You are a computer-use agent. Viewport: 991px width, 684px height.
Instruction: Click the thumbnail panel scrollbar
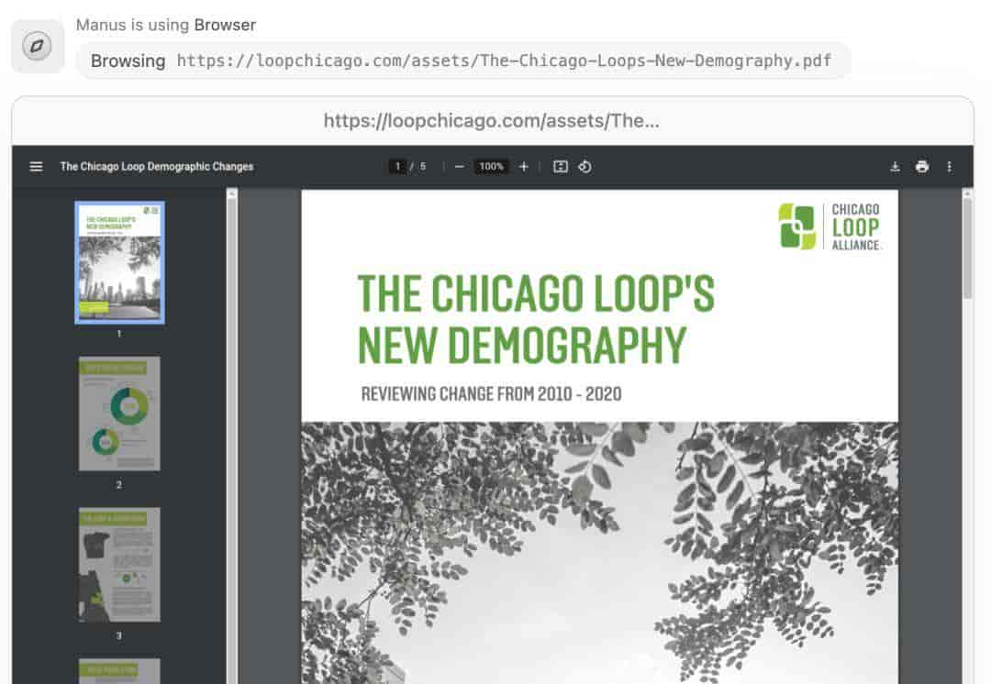coord(232,436)
